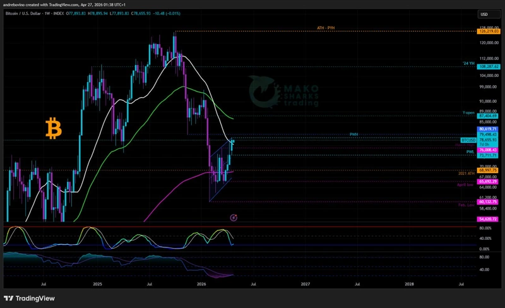Click the 80.00% oscillator scale label
Image resolution: width=505 pixels, height=308 pixels.
pos(486,228)
